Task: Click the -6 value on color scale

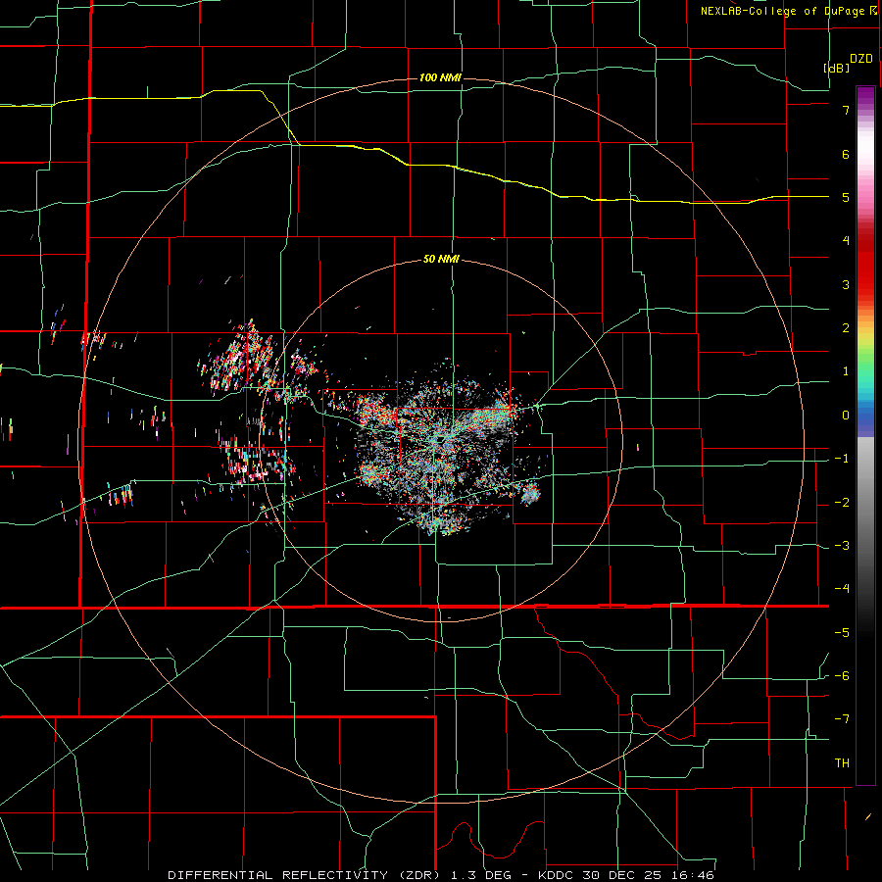Action: (842, 676)
